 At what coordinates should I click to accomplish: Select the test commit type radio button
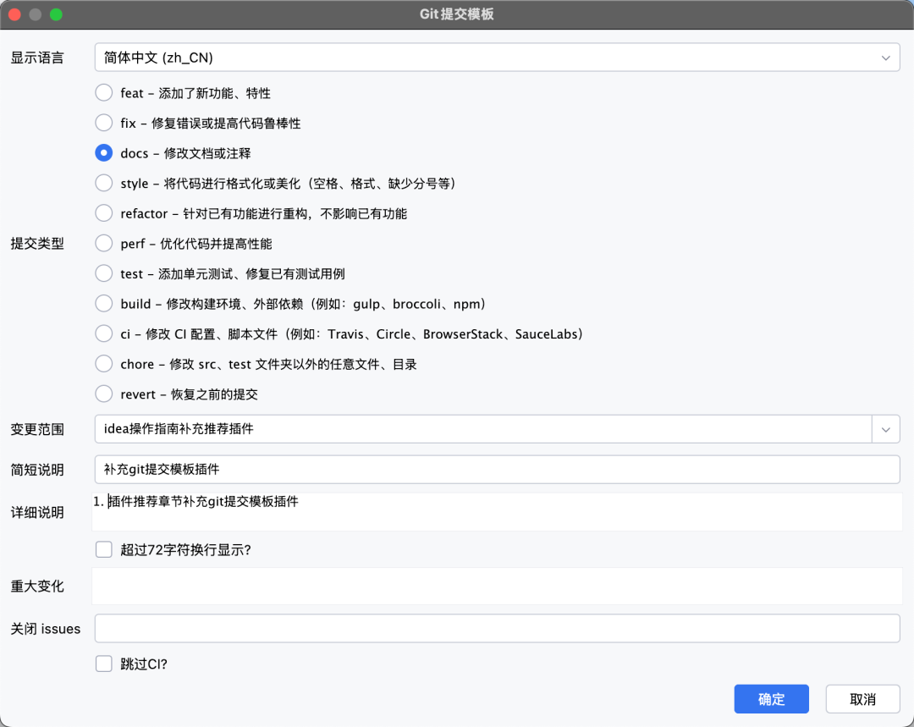tap(103, 273)
